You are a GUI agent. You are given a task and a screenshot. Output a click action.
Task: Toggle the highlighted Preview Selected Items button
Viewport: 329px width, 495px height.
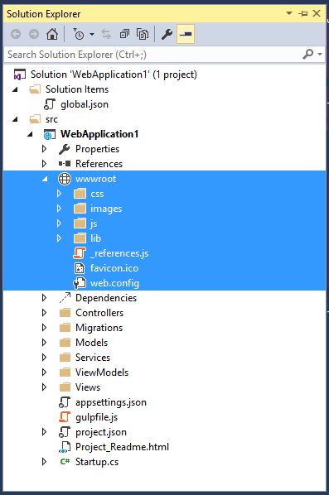186,34
